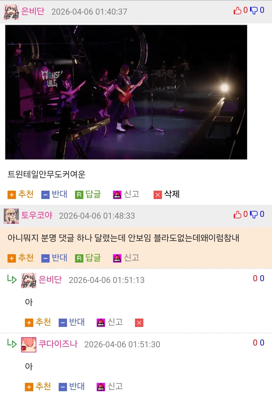Reply (답글) to 은비단's image comment
This screenshot has height=395, width=272.
tap(88, 194)
